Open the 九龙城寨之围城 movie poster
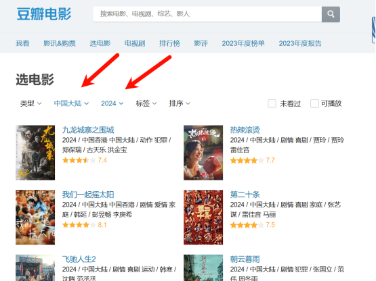Image resolution: width=376 pixels, height=281 pixels. point(35,153)
